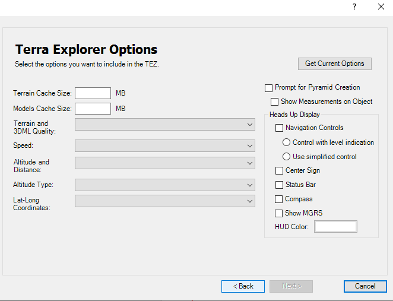Toggle Show Measurements on Object checkbox

(x=274, y=102)
